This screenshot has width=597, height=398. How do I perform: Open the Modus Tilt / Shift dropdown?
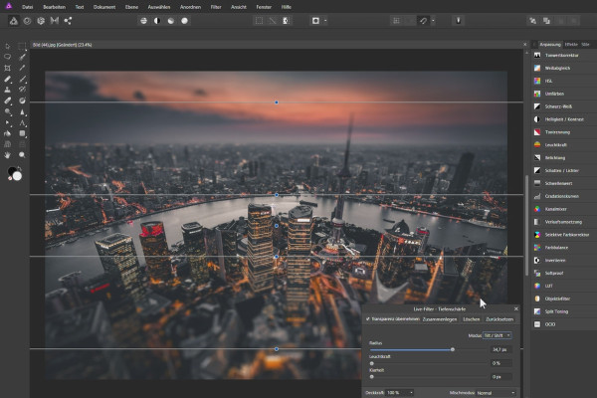[497, 335]
